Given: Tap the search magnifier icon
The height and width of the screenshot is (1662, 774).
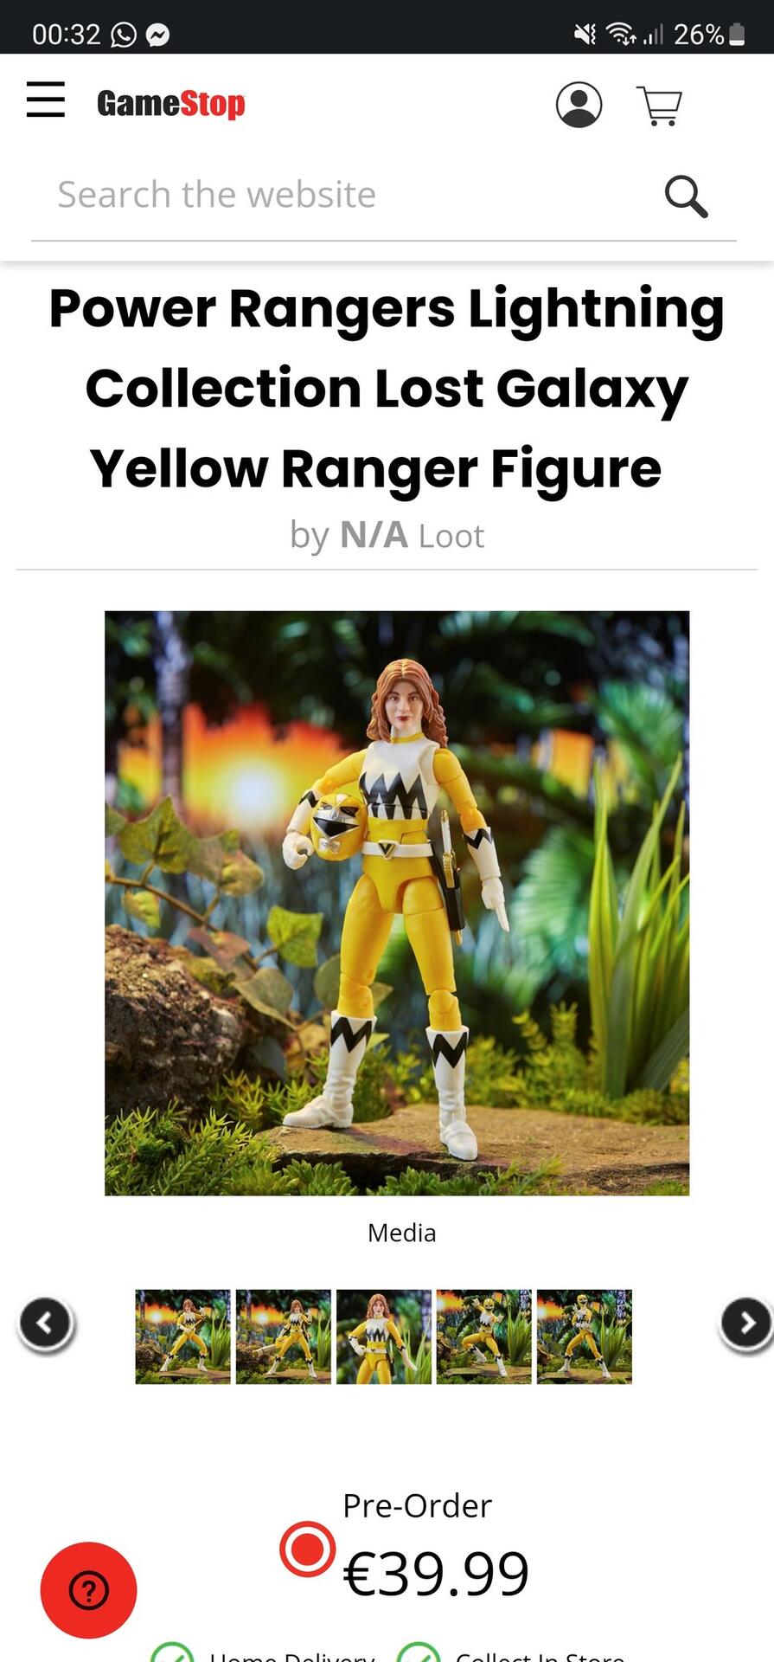Looking at the screenshot, I should pyautogui.click(x=686, y=196).
